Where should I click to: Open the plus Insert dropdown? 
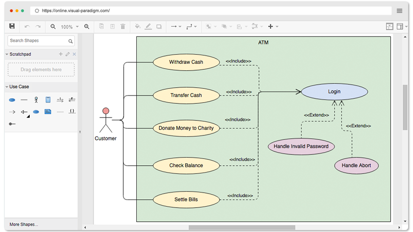(273, 26)
